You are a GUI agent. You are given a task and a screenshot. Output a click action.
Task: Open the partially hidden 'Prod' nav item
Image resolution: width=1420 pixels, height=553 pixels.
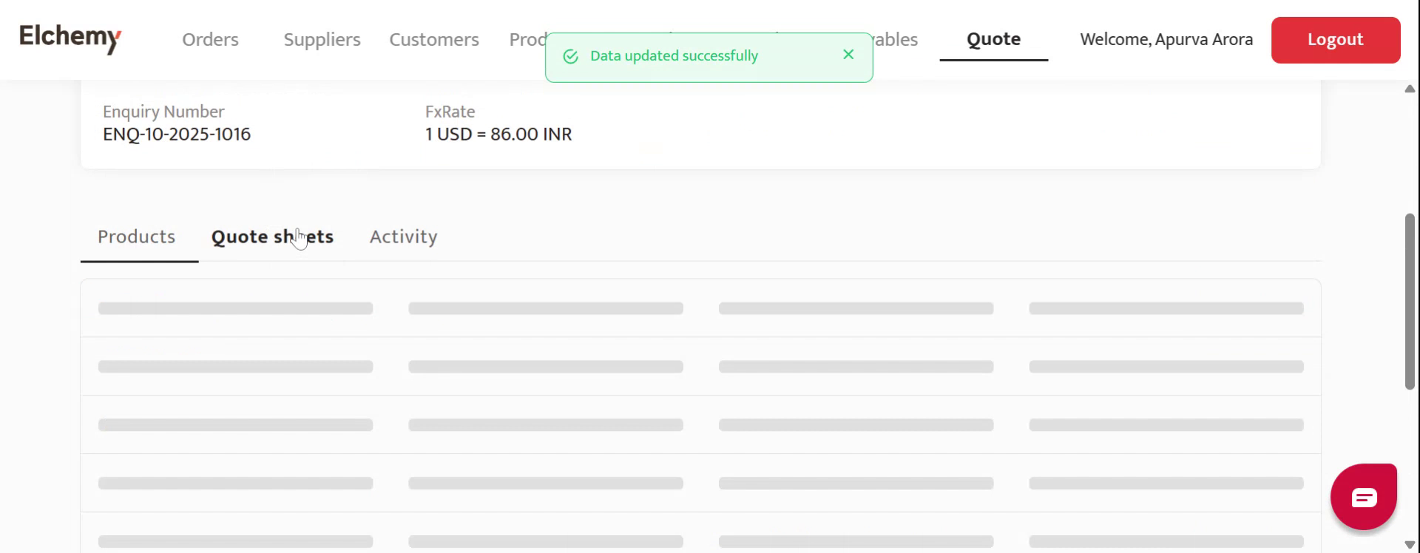[x=527, y=40]
